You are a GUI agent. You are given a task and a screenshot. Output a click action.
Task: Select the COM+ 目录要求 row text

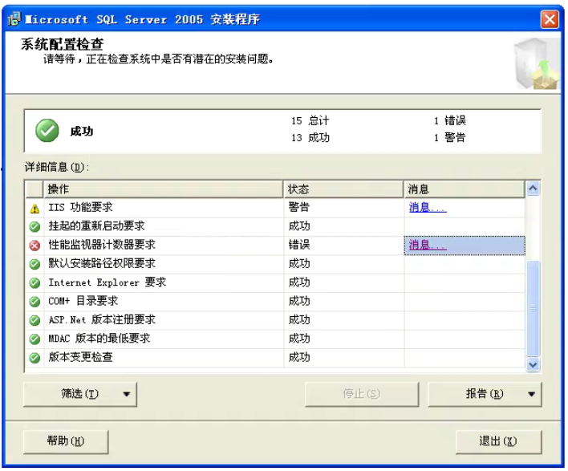(83, 302)
